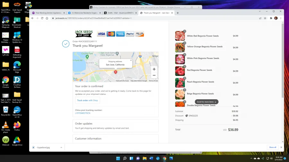Open Chrome's three-dot menu
Screen dimensions: 289x162
click(x=281, y=18)
